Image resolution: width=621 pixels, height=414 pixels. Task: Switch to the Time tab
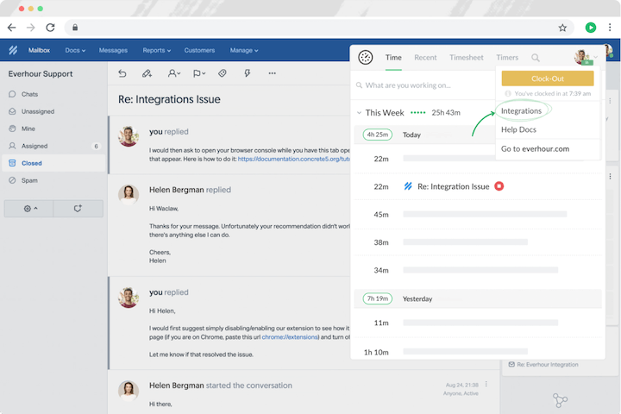(x=393, y=58)
